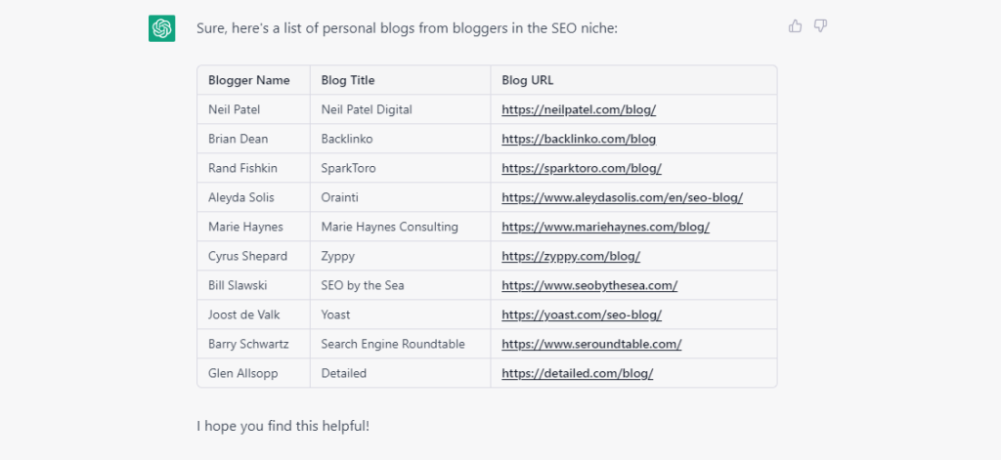Select the Blog Title column header
1001x460 pixels.
pos(348,80)
